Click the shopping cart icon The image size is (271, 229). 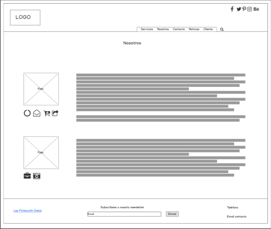tap(47, 113)
